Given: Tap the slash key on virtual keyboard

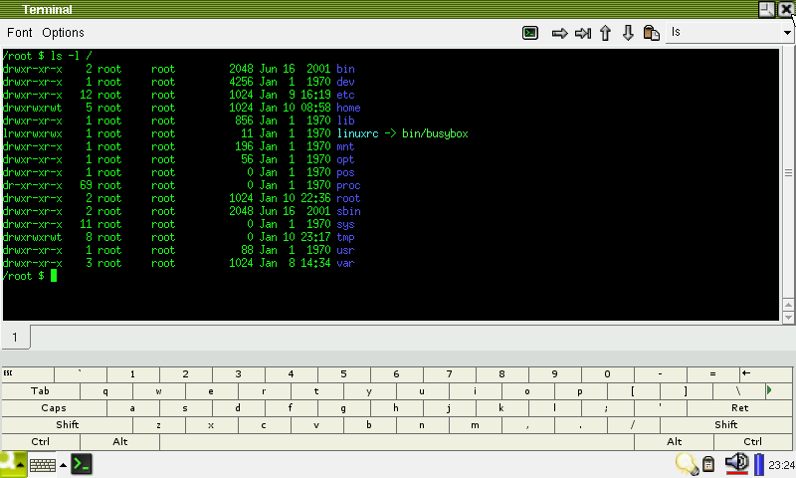Looking at the screenshot, I should [633, 424].
